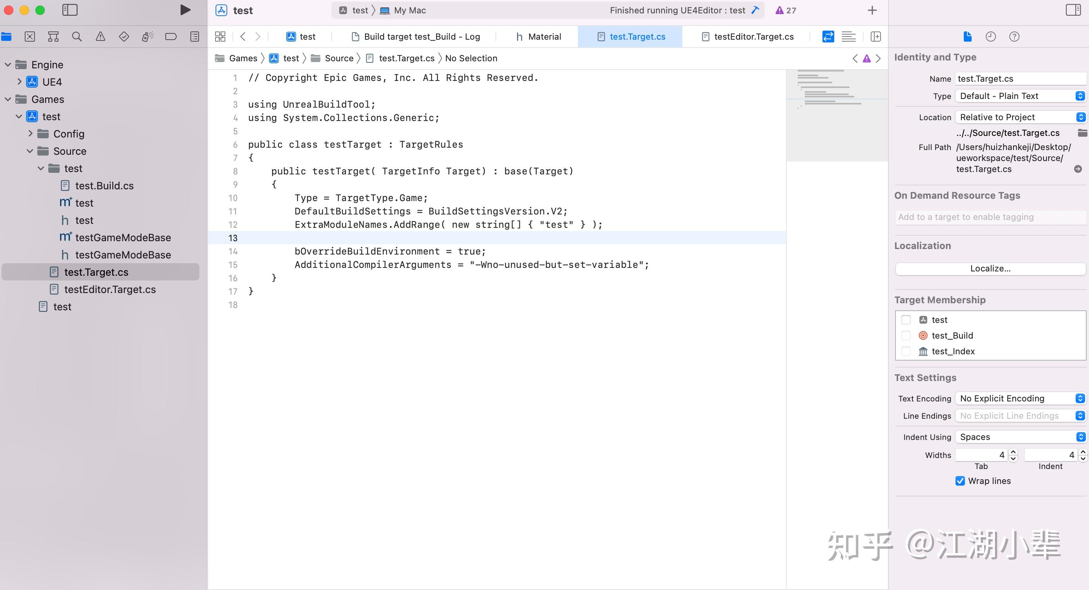
Task: Collapse the Engine group
Action: [7, 65]
